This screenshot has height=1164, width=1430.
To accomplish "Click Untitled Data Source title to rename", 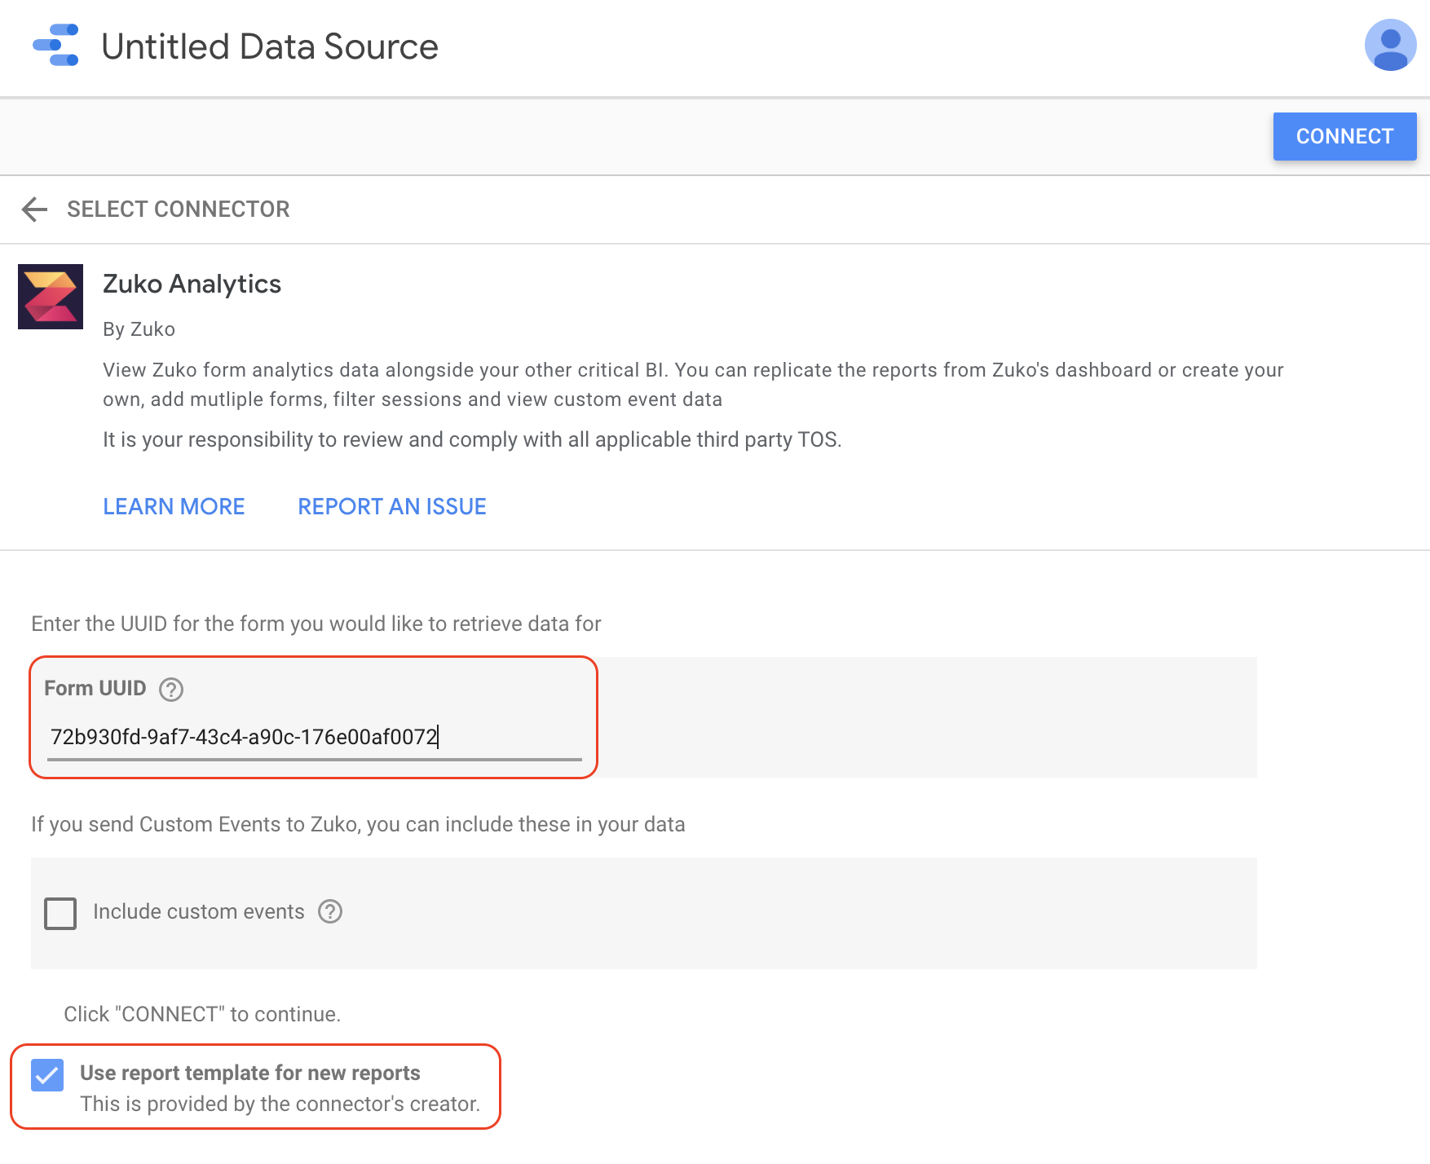I will pyautogui.click(x=270, y=46).
